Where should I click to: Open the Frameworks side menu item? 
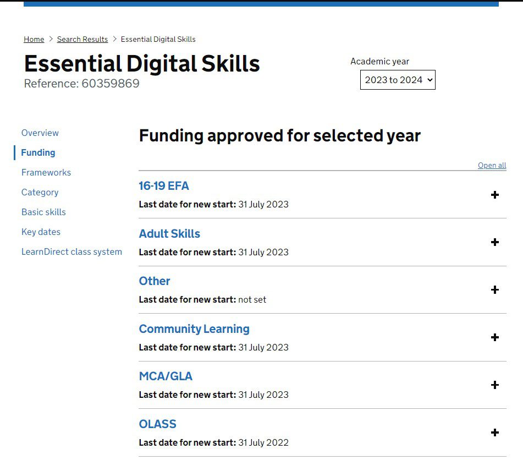click(46, 172)
